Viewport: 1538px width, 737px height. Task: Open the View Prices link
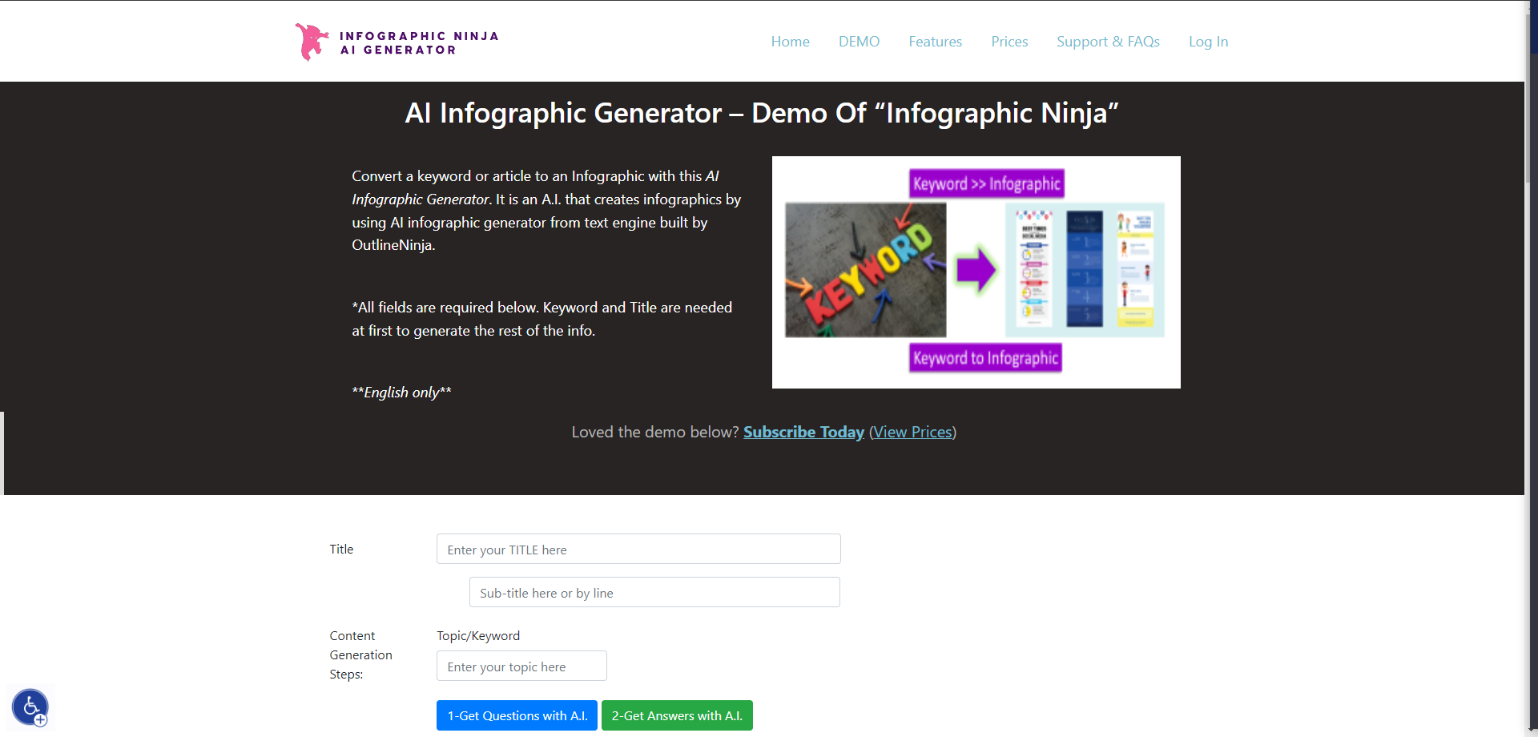click(912, 432)
